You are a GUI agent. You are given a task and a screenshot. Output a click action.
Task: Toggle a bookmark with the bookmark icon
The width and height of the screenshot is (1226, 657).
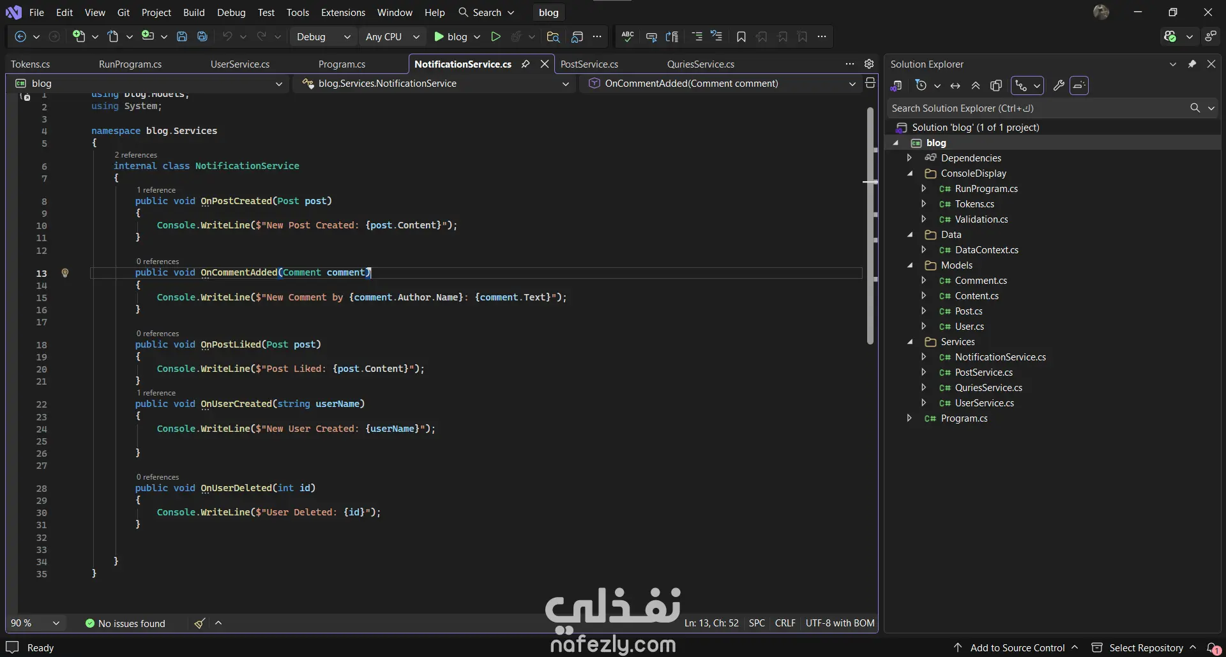pos(741,37)
